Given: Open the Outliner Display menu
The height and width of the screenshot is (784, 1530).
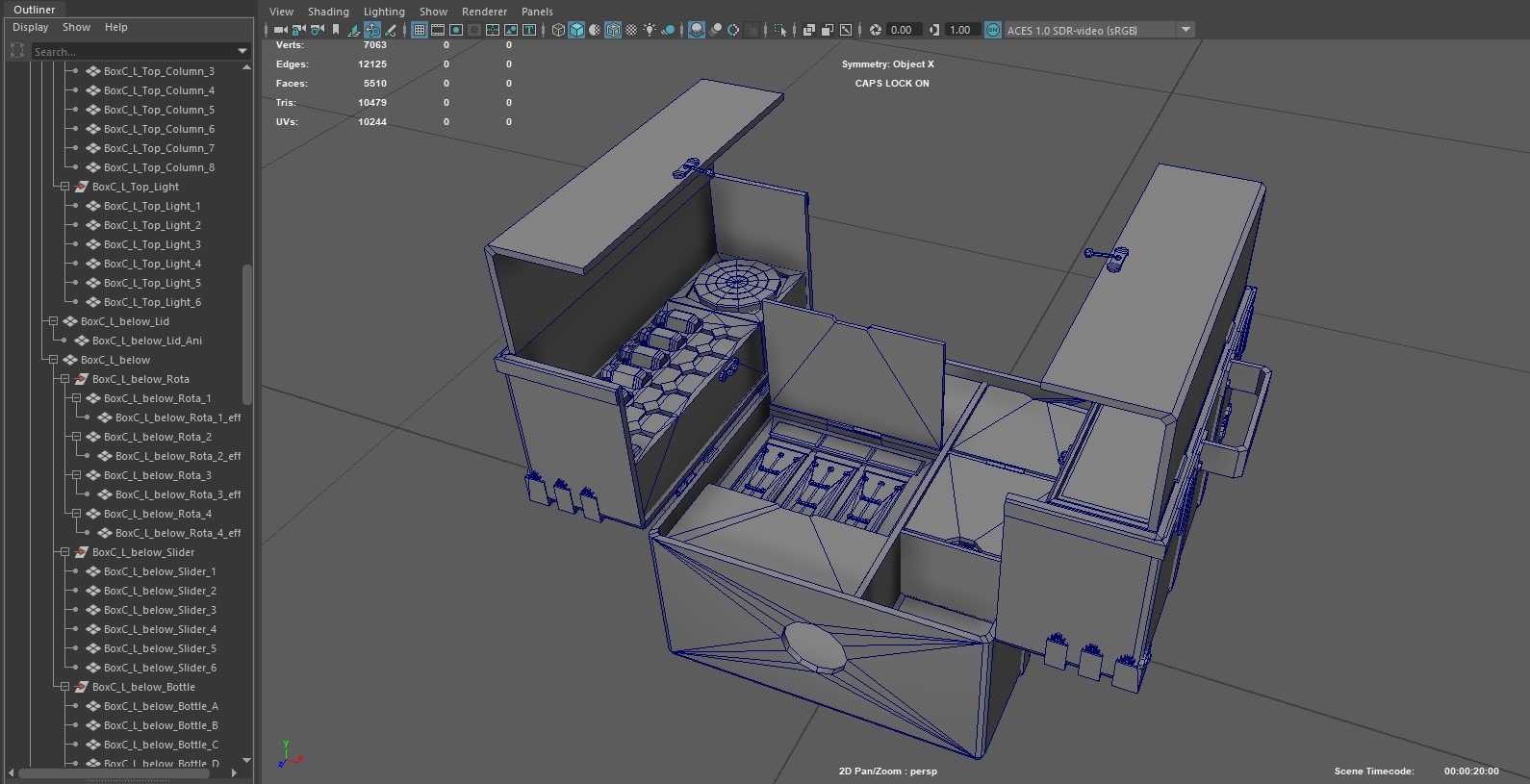Looking at the screenshot, I should point(30,27).
